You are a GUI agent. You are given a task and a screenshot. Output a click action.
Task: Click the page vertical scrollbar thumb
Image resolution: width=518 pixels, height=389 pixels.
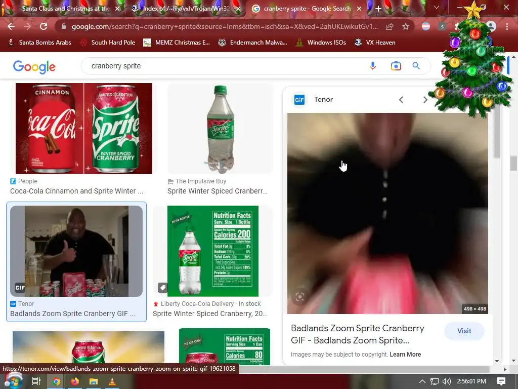click(513, 164)
